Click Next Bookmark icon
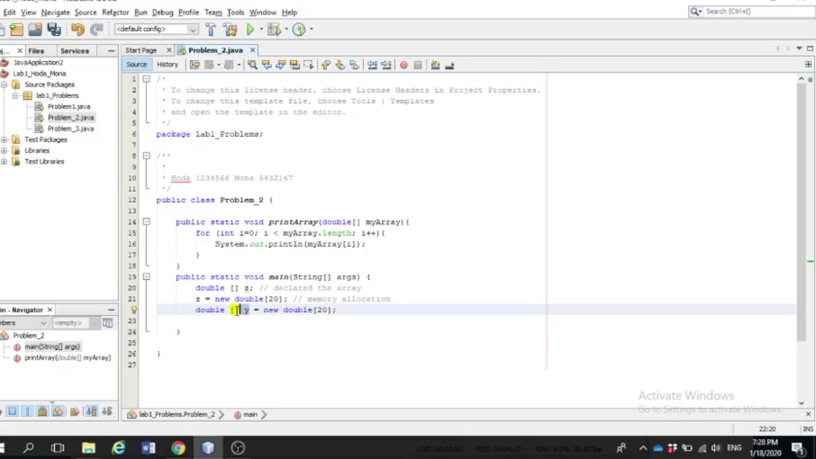The image size is (816, 459). coord(340,65)
